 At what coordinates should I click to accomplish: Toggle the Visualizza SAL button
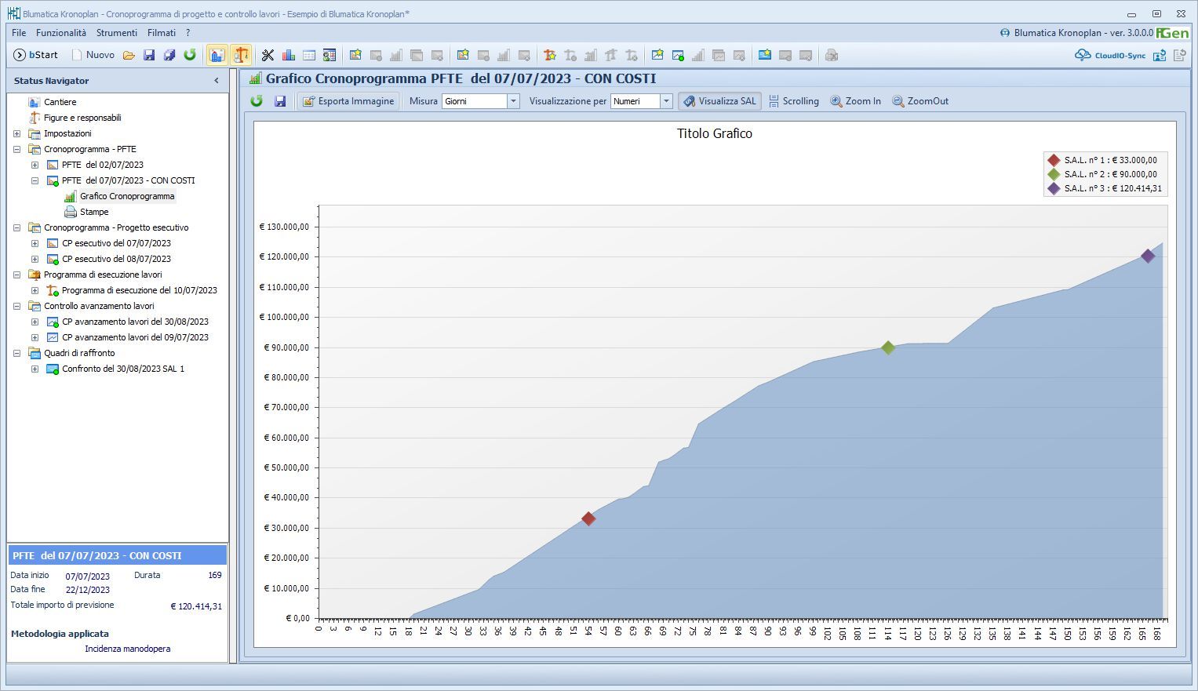point(719,101)
